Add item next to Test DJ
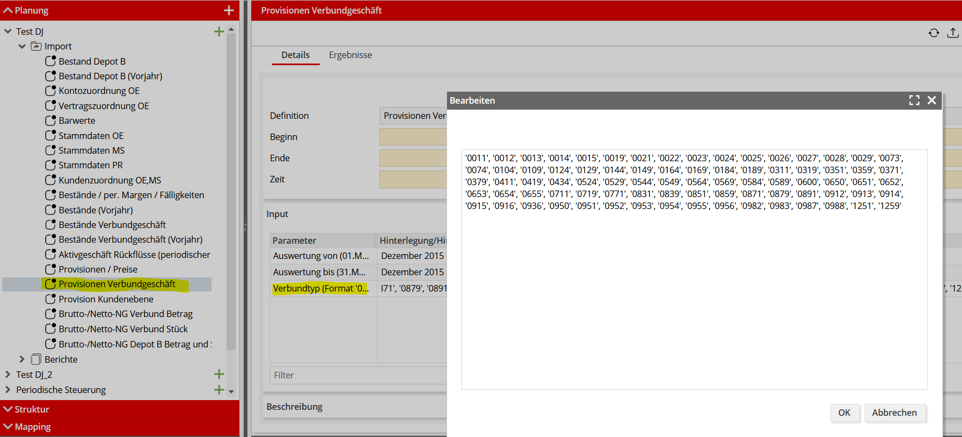This screenshot has height=437, width=962. (219, 31)
